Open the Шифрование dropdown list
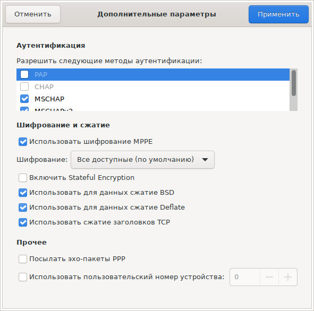This screenshot has height=311, width=314. click(x=142, y=160)
